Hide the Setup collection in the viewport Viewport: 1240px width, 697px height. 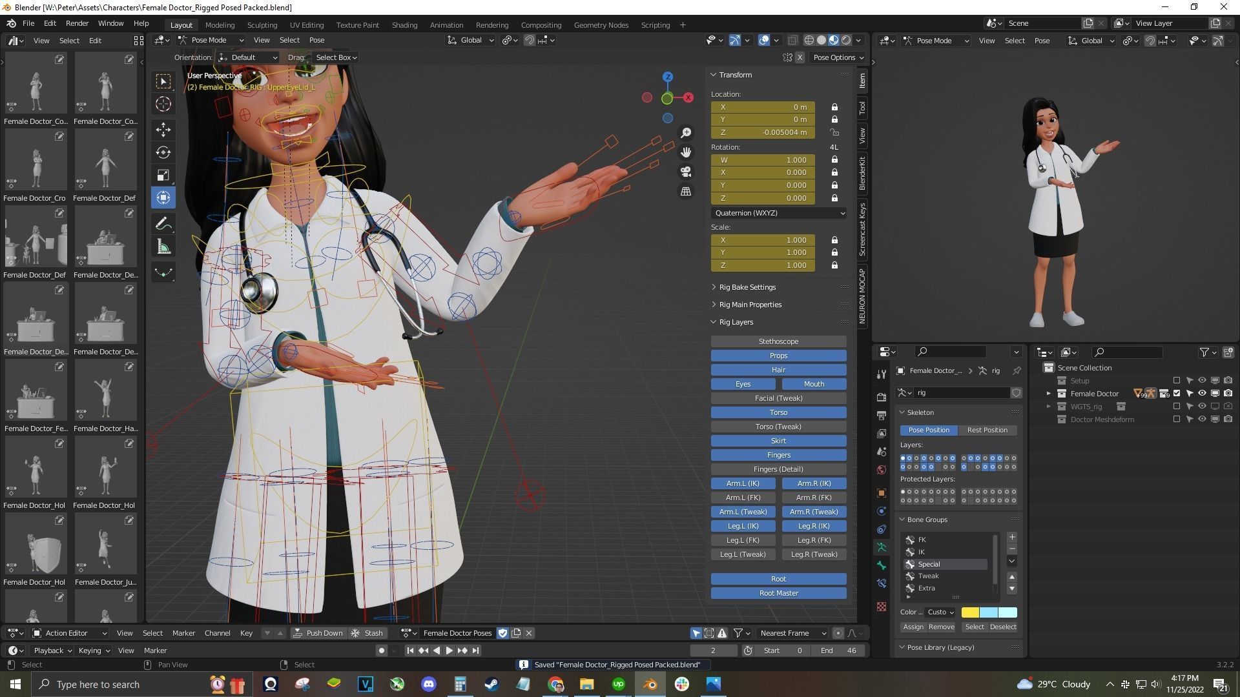[x=1202, y=380]
